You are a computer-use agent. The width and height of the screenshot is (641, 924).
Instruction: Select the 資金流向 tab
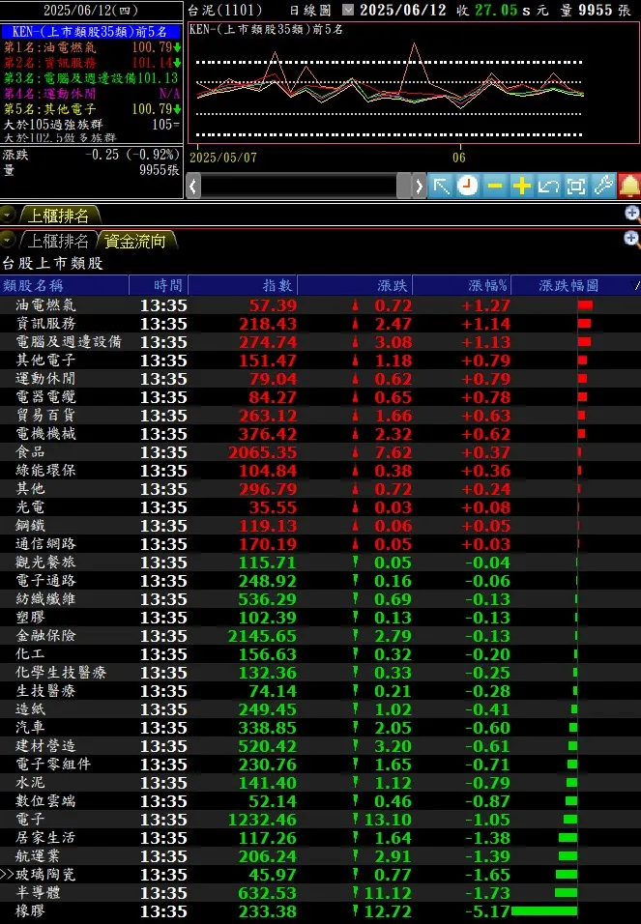[x=135, y=241]
